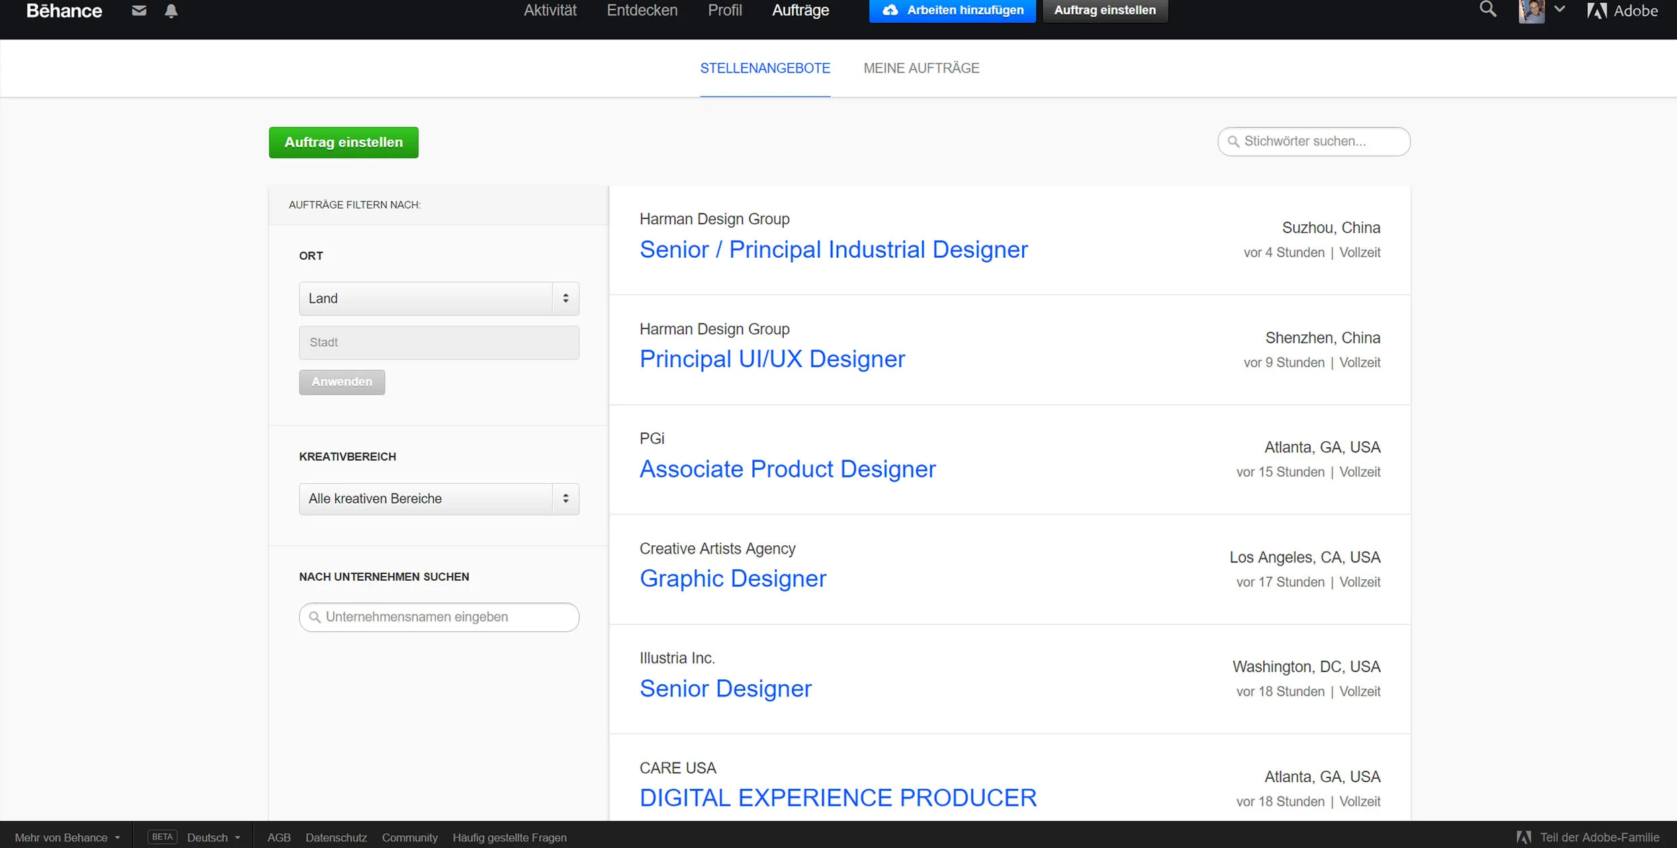Image resolution: width=1677 pixels, height=848 pixels.
Task: Open the Alle kreativen Bereiche dropdown
Action: 439,499
